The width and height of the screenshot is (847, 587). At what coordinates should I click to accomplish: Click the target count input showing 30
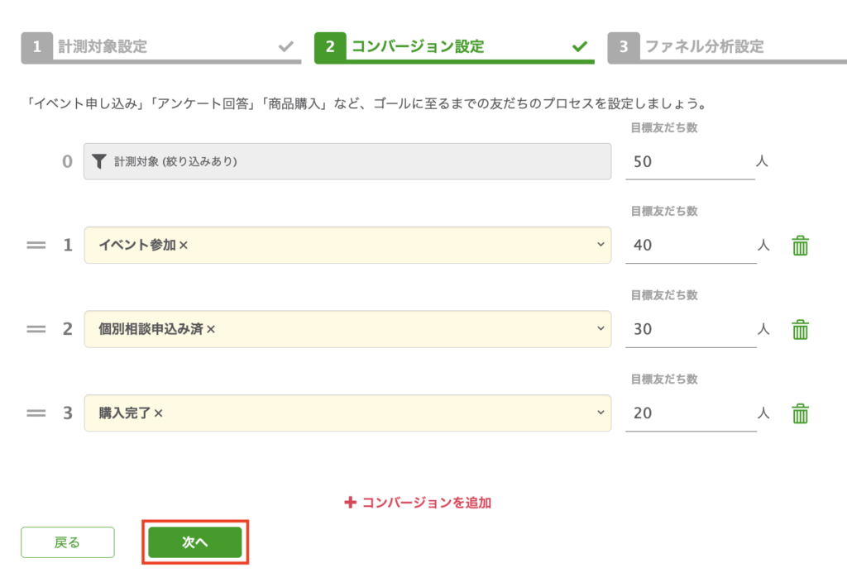pyautogui.click(x=690, y=329)
